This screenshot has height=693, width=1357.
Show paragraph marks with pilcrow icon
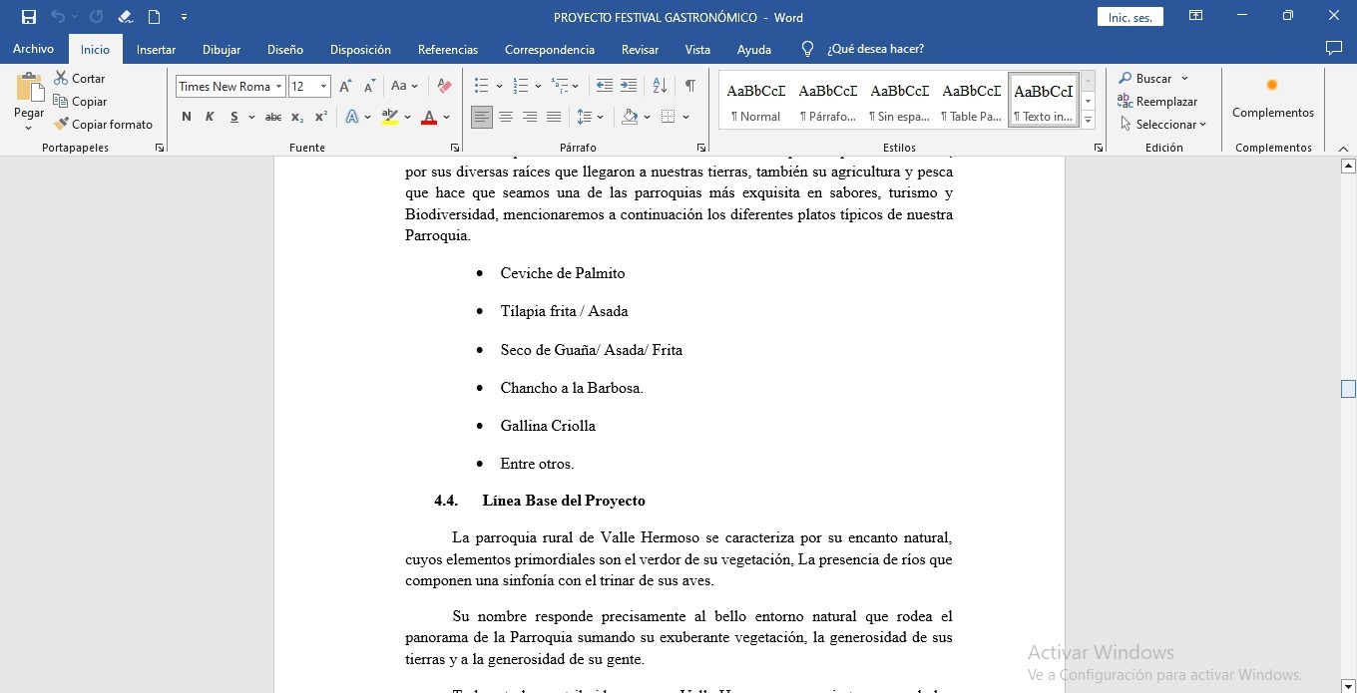click(689, 86)
